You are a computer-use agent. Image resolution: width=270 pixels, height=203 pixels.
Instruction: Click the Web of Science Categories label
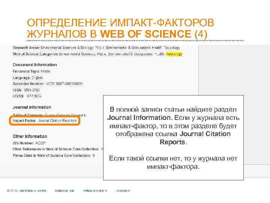(36, 54)
